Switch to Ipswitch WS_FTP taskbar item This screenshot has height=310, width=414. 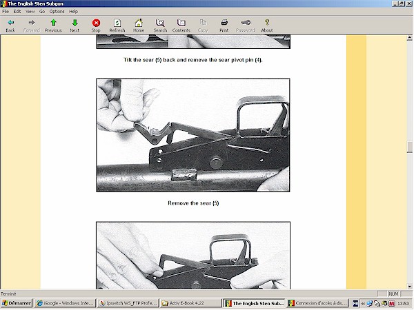(x=128, y=303)
